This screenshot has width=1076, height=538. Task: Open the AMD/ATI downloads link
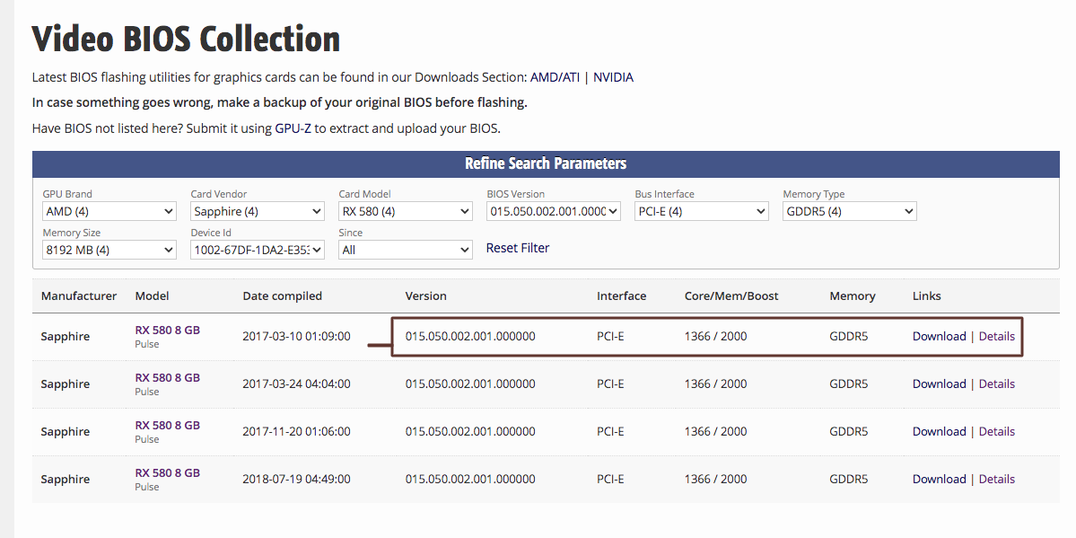pyautogui.click(x=555, y=77)
